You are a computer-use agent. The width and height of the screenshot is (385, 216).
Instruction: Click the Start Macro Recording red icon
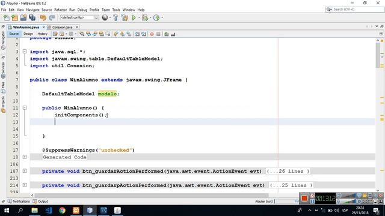point(152,34)
